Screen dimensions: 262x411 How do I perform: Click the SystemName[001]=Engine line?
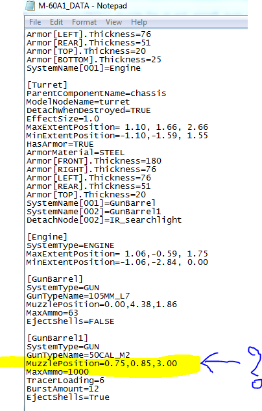tap(83, 68)
